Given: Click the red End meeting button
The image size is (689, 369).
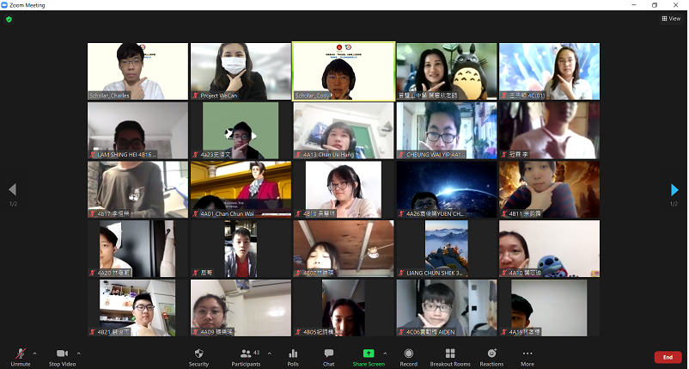Looking at the screenshot, I should click(x=668, y=357).
